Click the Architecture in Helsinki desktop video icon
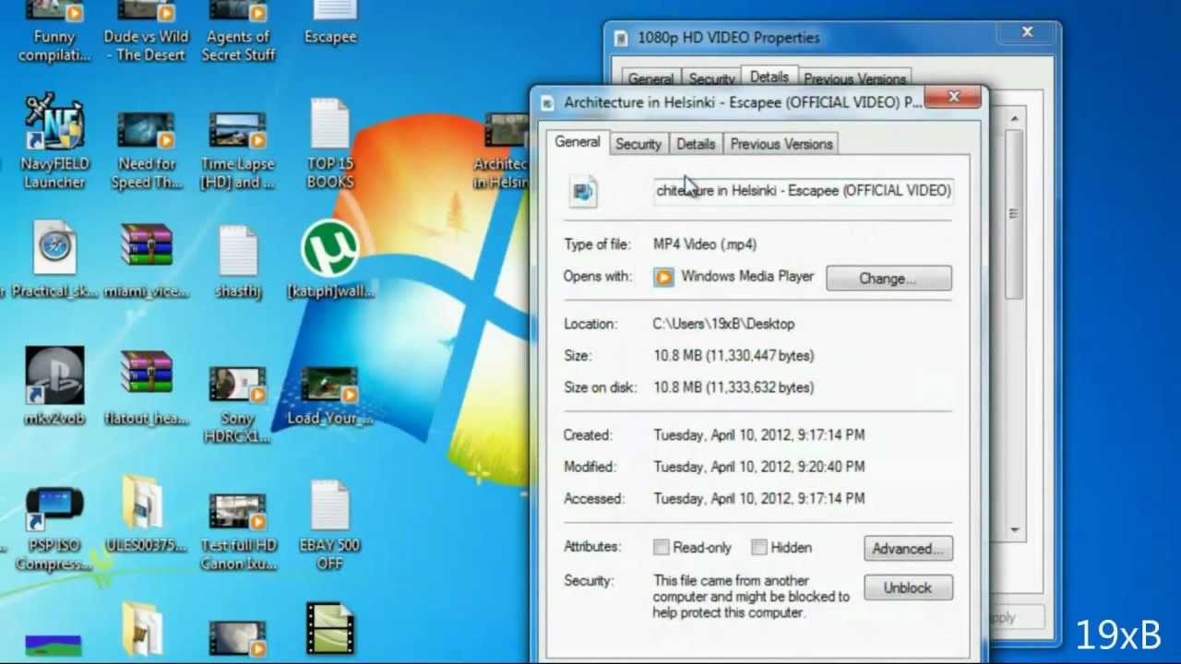This screenshot has height=664, width=1181. pyautogui.click(x=506, y=130)
